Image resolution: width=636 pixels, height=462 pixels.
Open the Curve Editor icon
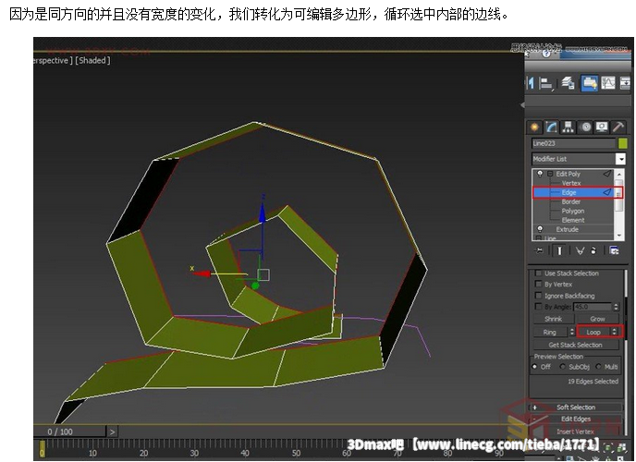pyautogui.click(x=607, y=83)
